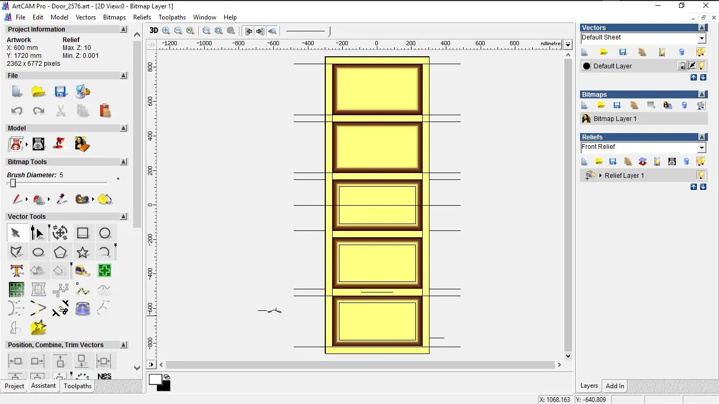Click the create rectangle vector tool
Viewport: 719px width, 404px height.
(83, 233)
